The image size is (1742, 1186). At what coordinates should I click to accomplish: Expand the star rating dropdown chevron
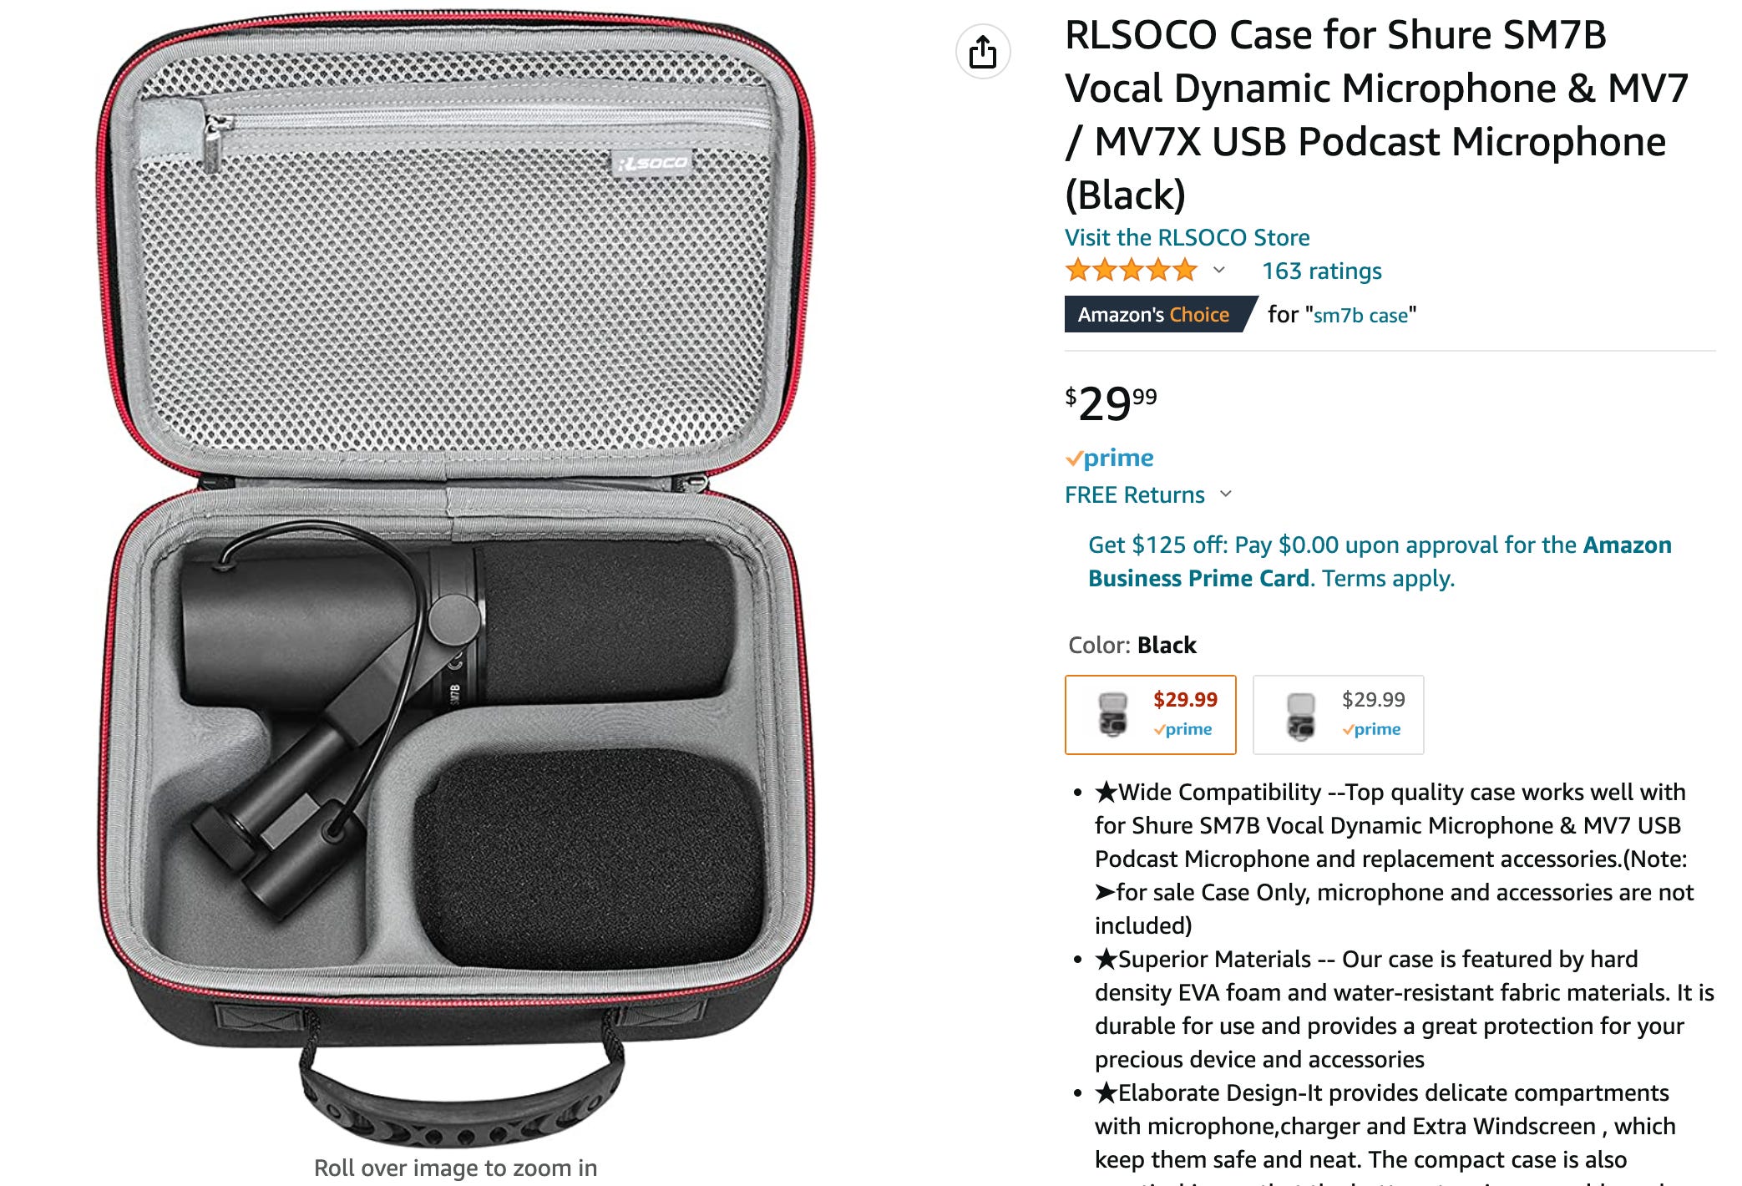[x=1219, y=270]
